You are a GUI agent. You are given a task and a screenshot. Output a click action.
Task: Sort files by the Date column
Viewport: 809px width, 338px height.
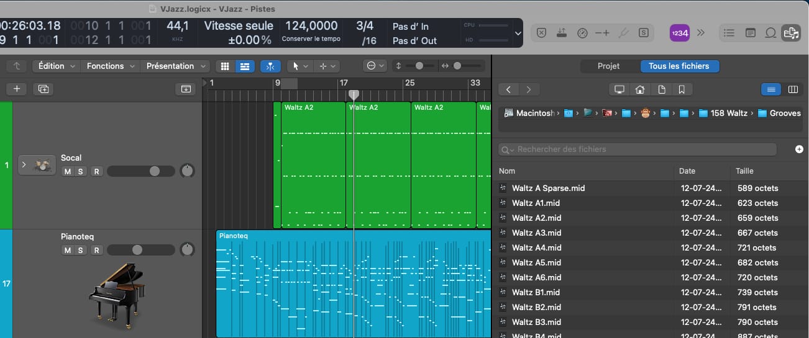[x=703, y=171]
